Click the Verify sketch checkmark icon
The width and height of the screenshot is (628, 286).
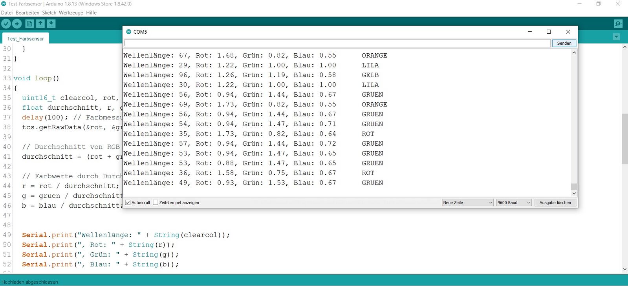[x=6, y=24]
